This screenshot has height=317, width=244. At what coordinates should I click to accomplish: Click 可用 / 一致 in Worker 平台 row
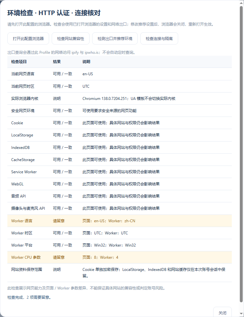click(62, 245)
